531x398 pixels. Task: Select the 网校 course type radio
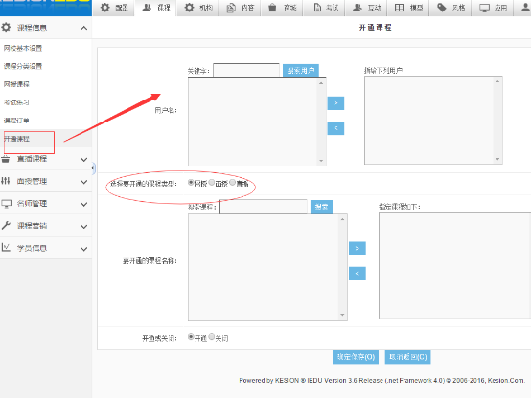point(191,183)
